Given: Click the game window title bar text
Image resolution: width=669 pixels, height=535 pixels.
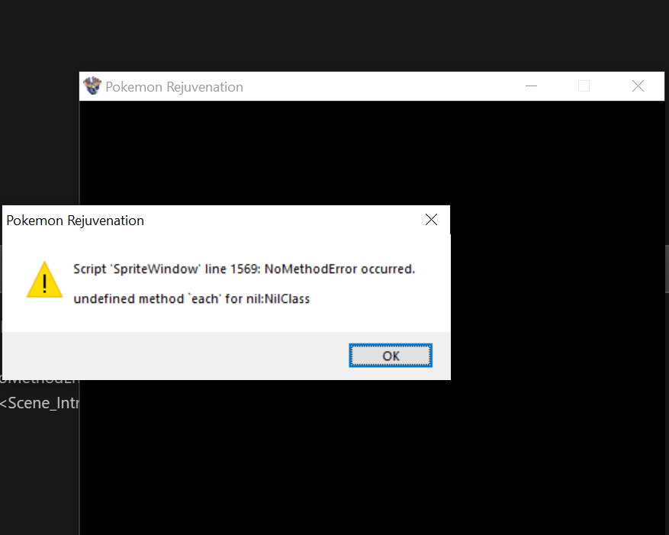Looking at the screenshot, I should click(x=174, y=87).
